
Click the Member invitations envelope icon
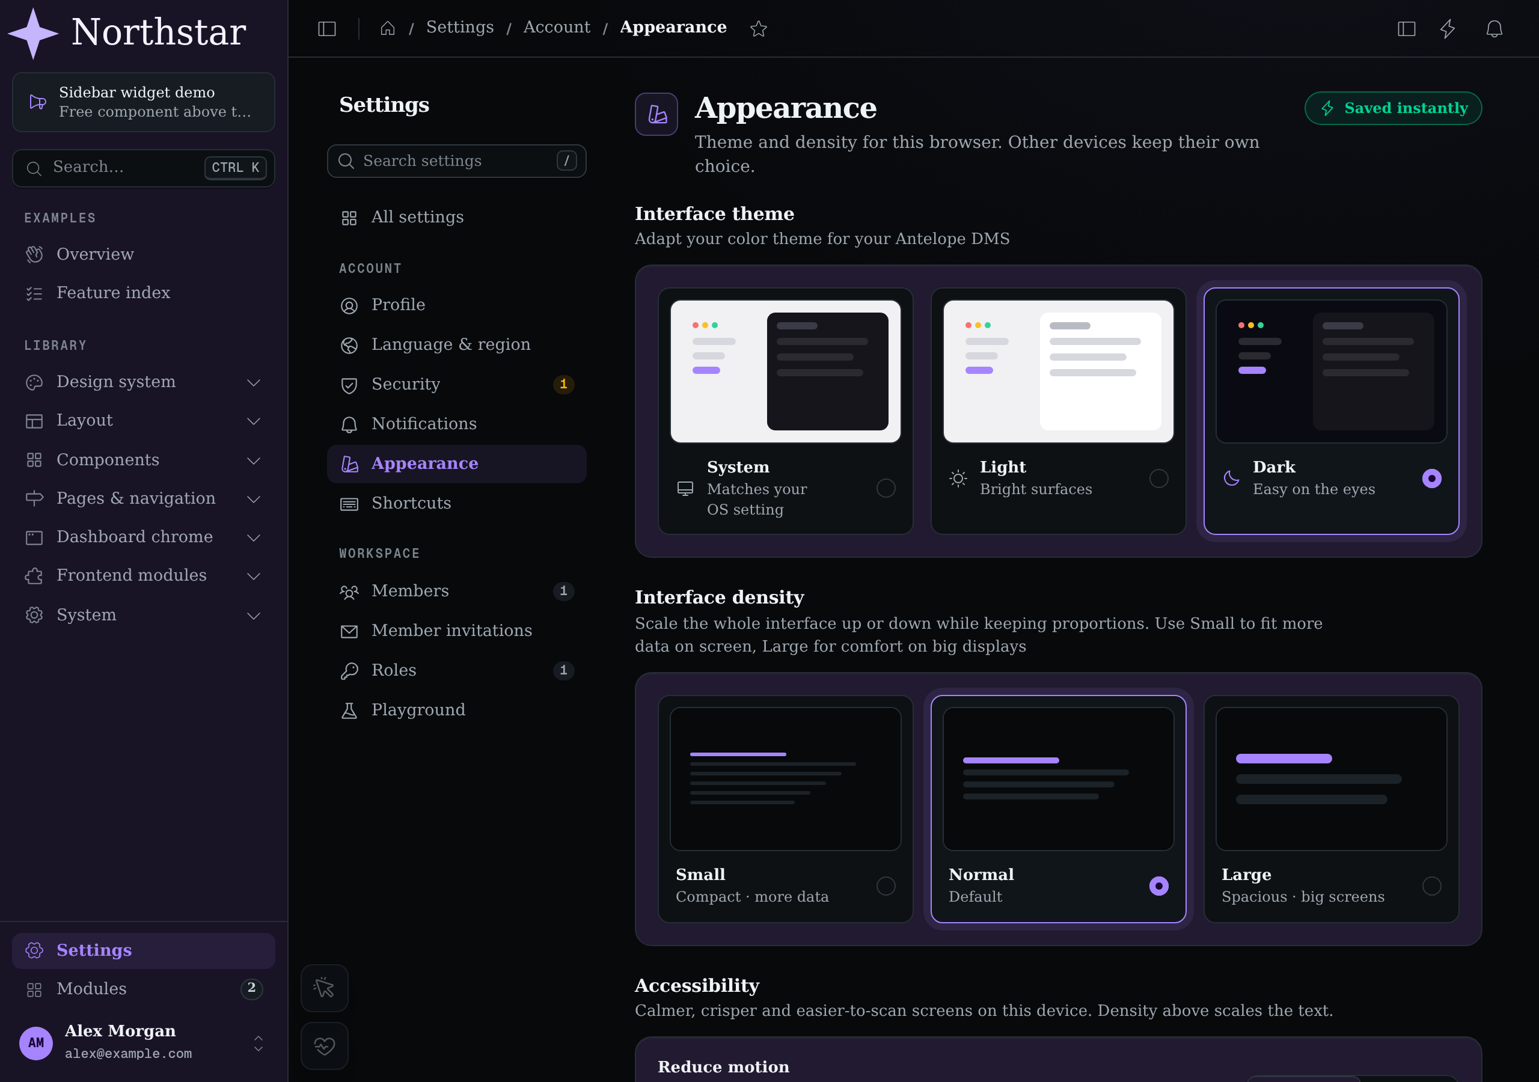tap(349, 632)
